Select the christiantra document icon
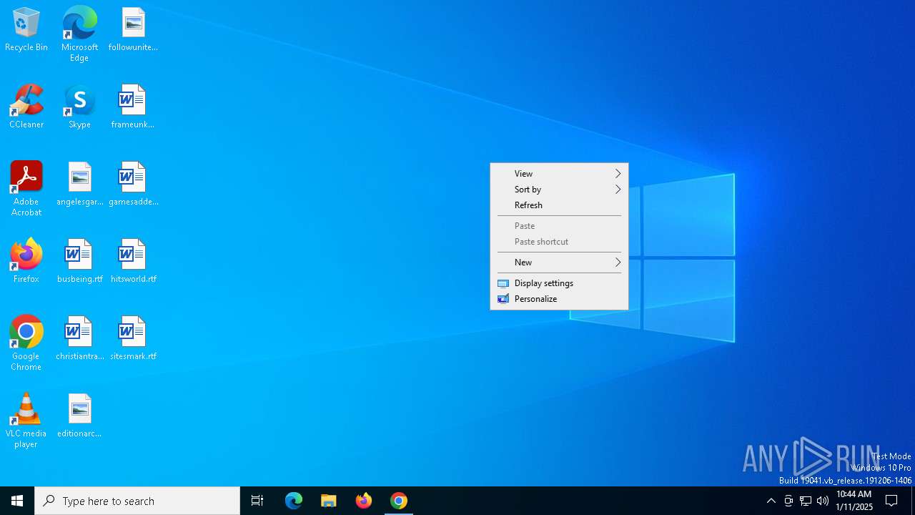The height and width of the screenshot is (515, 915). coord(79,339)
